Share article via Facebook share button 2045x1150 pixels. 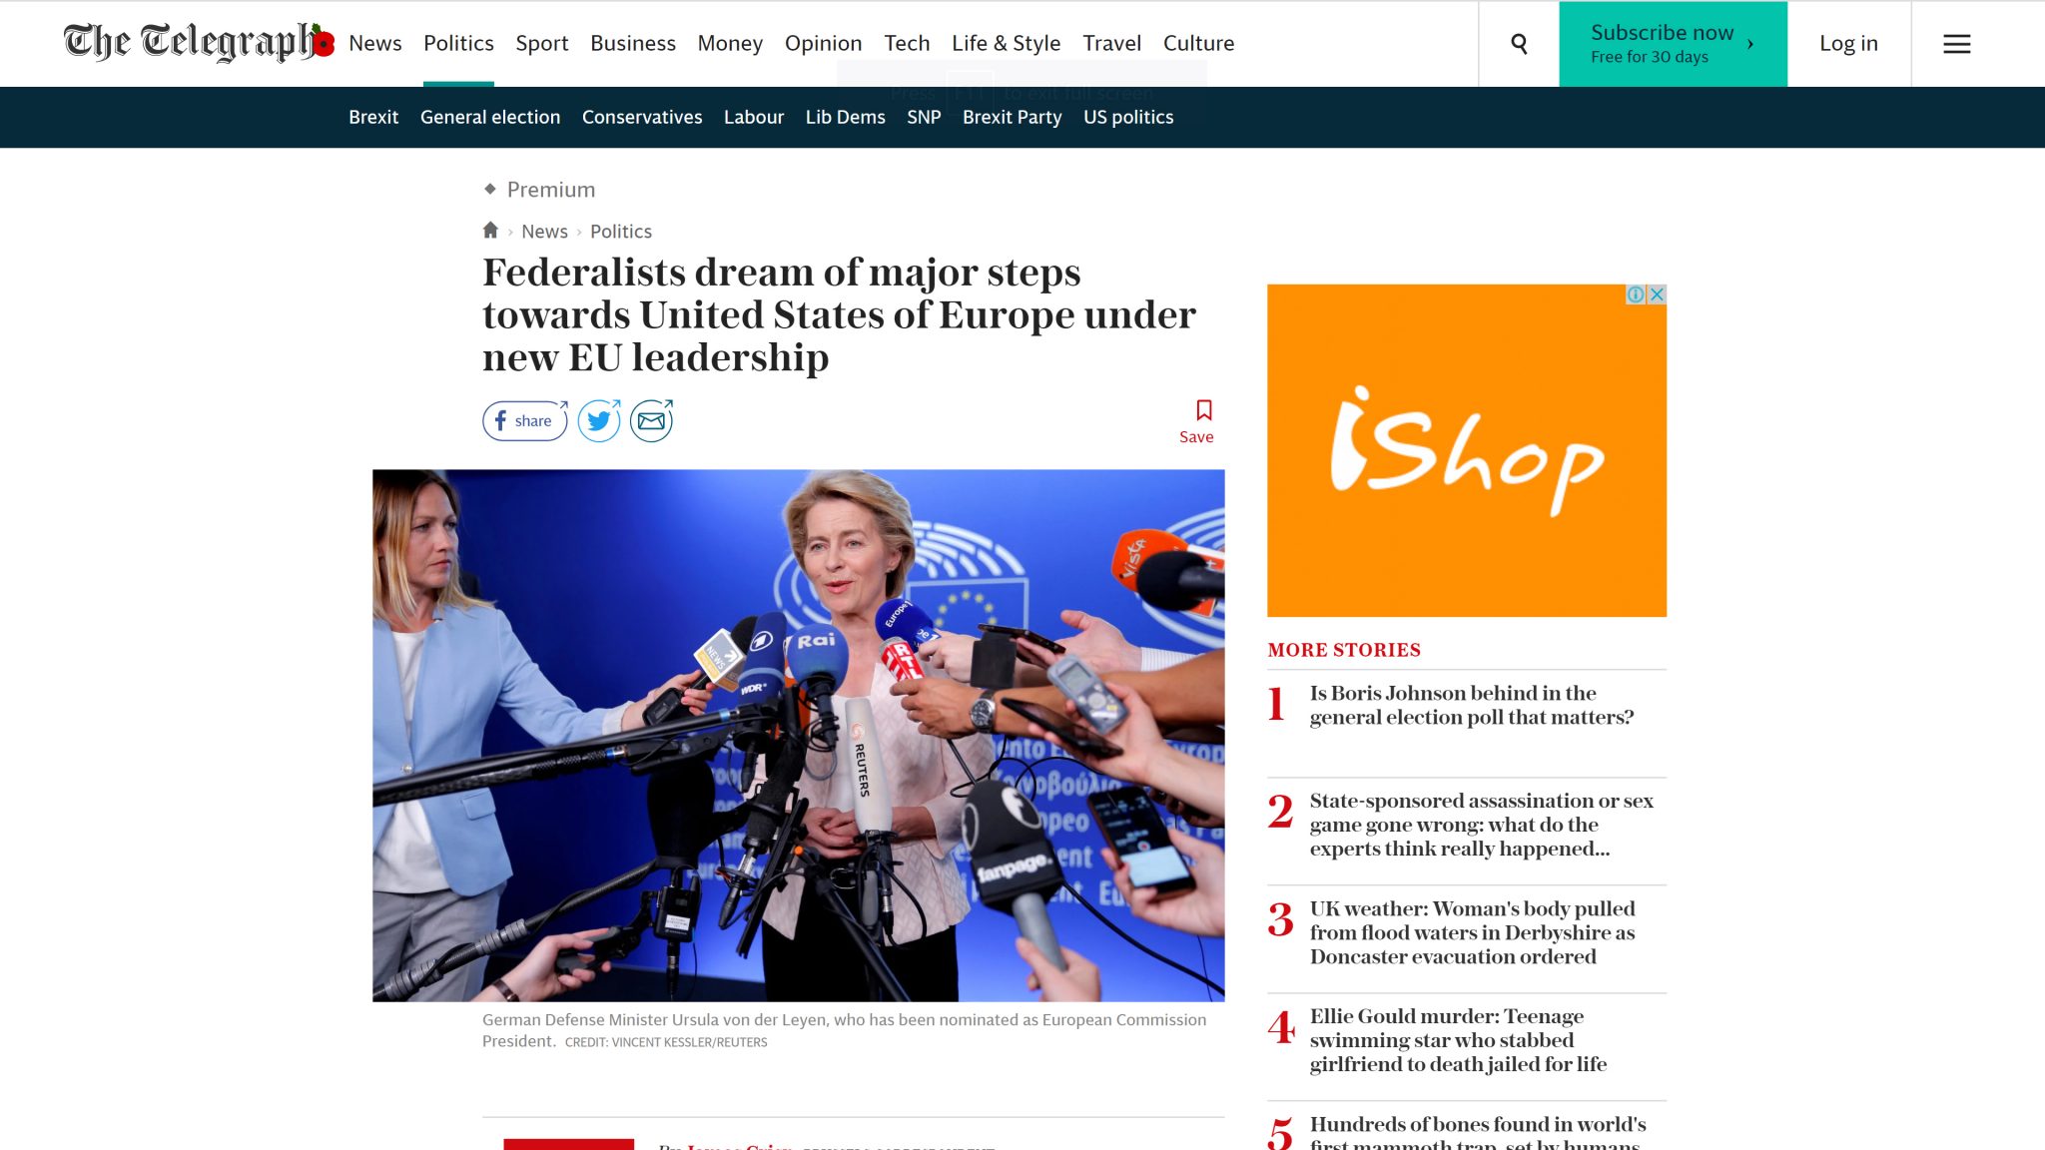(x=525, y=421)
